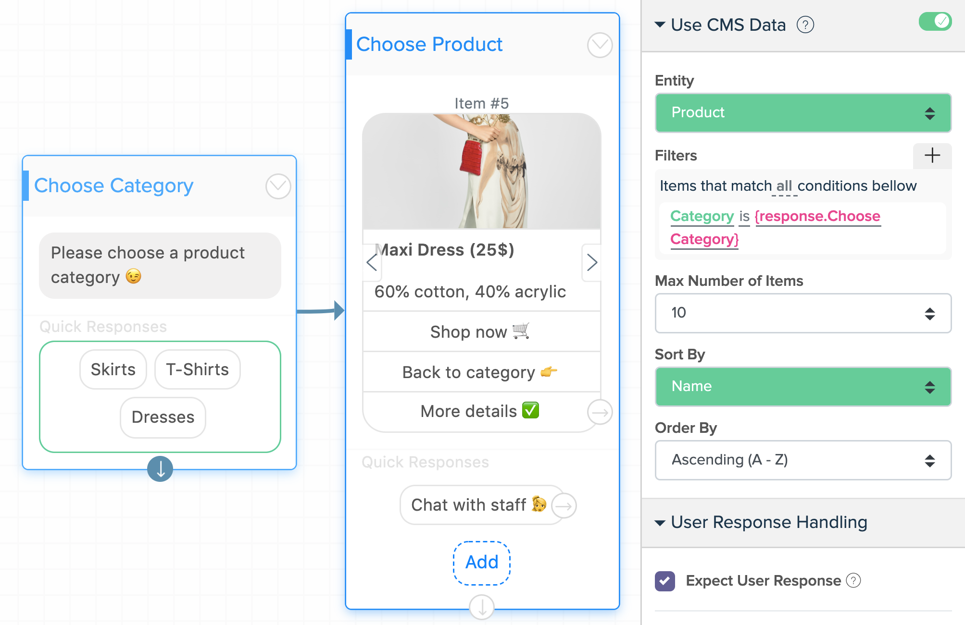Click the Choose Category down-arrow connector
Screen dimensions: 965x625
(160, 468)
